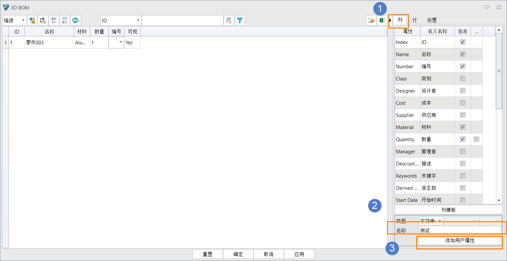Check the Supplier 供应商 include checkbox
This screenshot has width=507, height=261.
(463, 115)
